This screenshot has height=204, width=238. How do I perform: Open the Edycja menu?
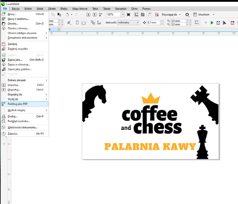pos(16,9)
